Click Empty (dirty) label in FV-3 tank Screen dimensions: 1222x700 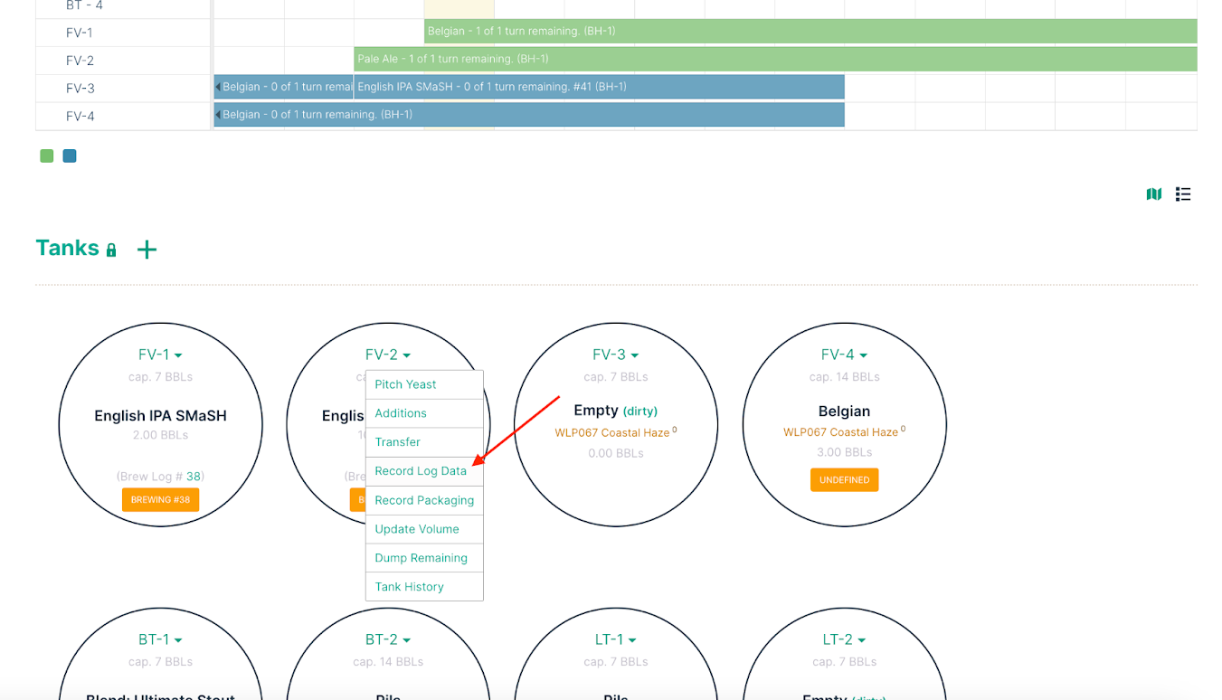tap(616, 411)
